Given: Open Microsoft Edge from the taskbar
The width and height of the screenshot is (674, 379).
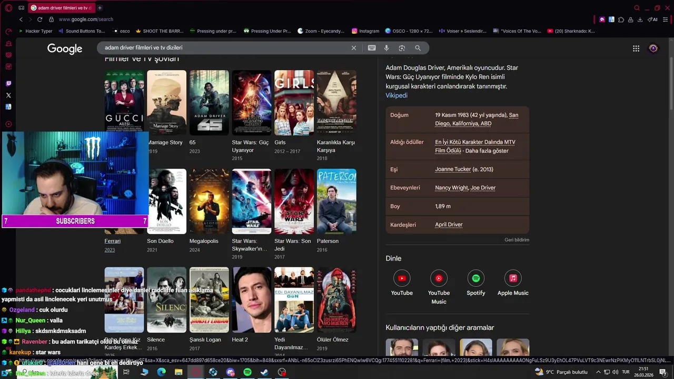Looking at the screenshot, I should pos(162,372).
